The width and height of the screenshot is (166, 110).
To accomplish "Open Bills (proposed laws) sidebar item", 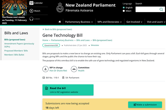I will [x=15, y=40].
